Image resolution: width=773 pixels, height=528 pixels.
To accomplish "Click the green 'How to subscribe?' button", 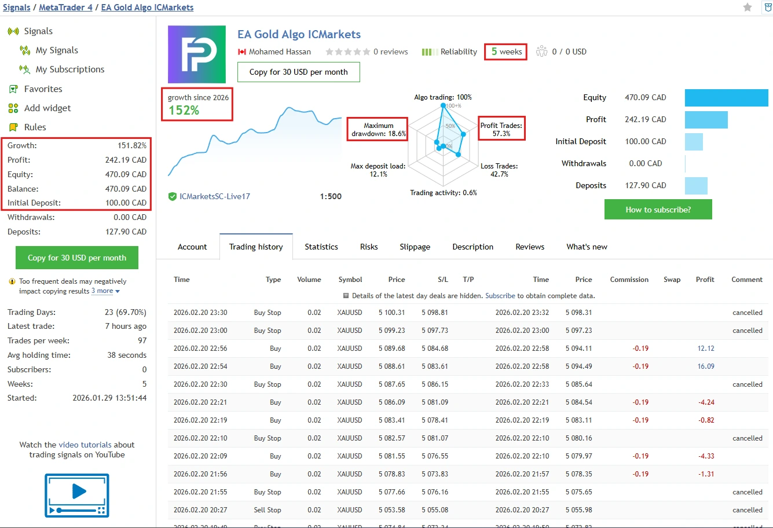I will [658, 210].
